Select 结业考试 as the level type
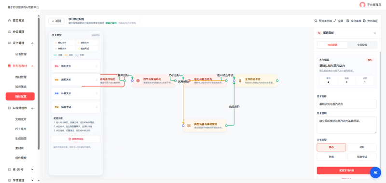Viewport: 386px width, 183px height. (x=362, y=157)
